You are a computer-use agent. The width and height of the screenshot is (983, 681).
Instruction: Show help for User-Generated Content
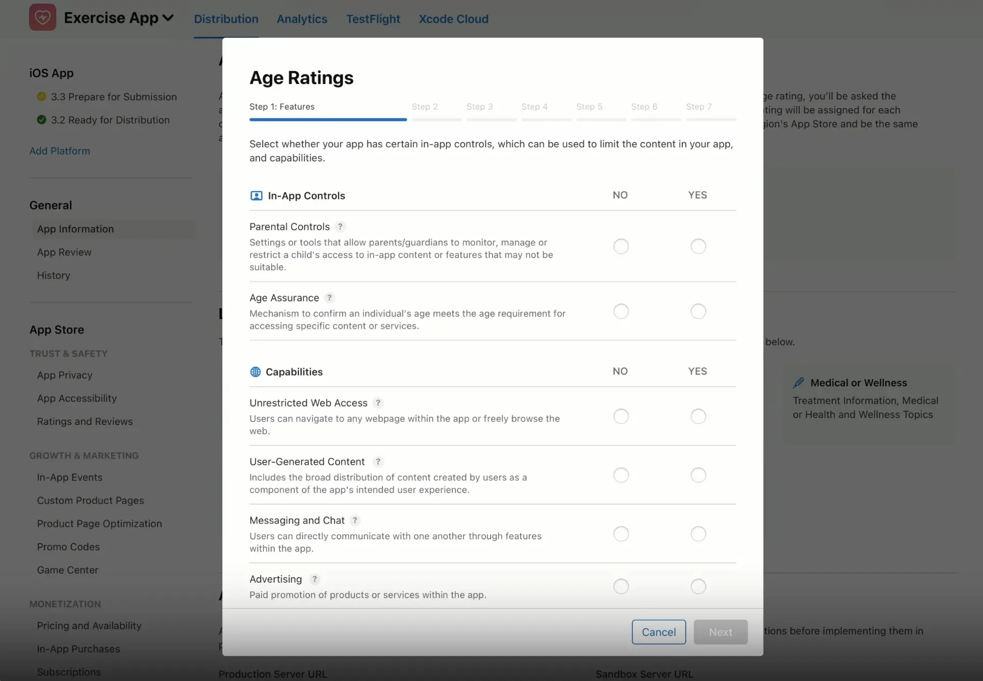pyautogui.click(x=378, y=461)
